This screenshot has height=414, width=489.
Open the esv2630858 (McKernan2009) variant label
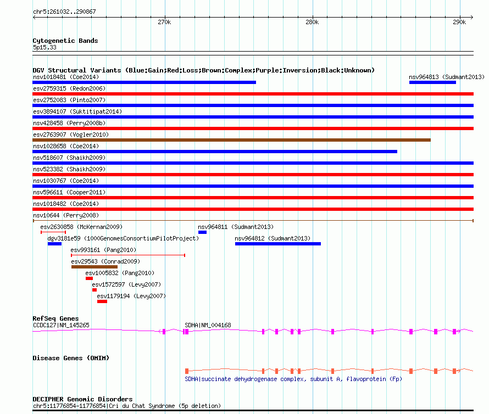click(x=81, y=227)
